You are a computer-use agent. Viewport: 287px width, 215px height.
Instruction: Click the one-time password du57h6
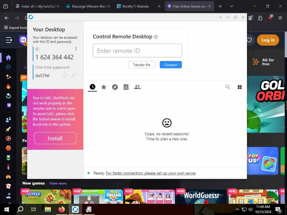(x=42, y=76)
